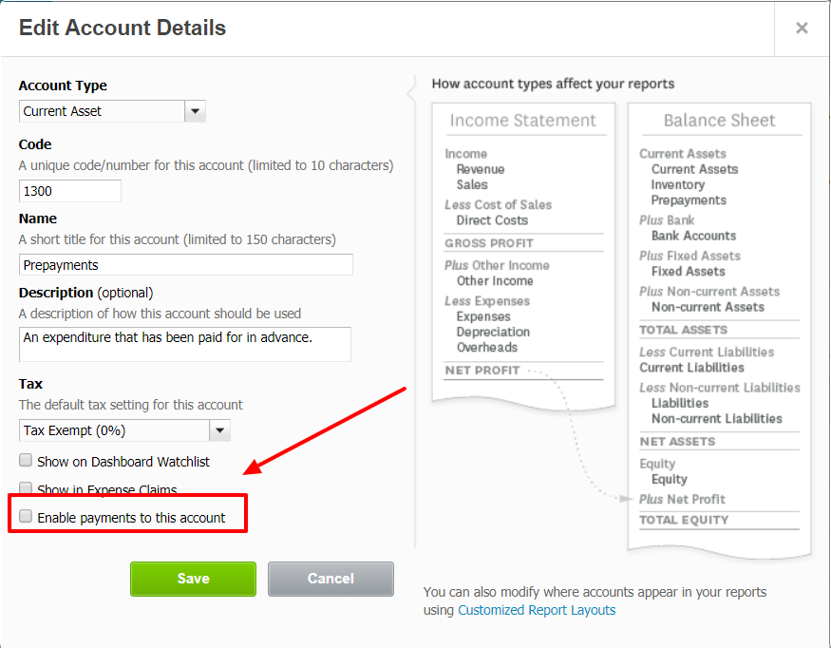
Task: Click the Account Type dropdown arrow
Action: 195,111
